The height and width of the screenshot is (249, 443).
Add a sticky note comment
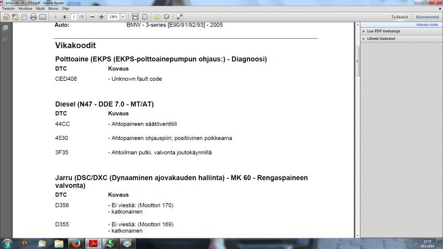[x=157, y=17]
